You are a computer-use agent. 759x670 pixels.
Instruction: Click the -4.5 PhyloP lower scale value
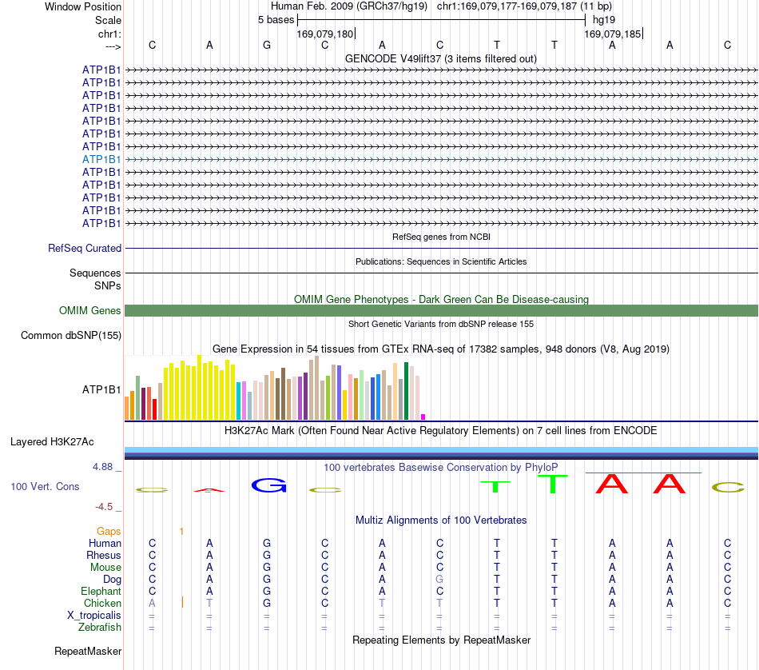tap(104, 507)
